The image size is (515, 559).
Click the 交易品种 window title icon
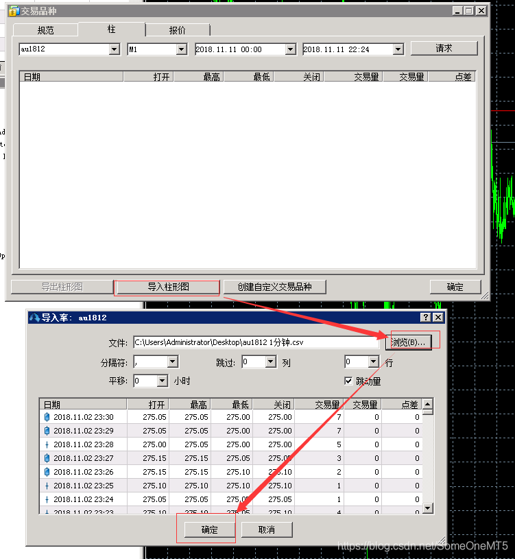[14, 11]
